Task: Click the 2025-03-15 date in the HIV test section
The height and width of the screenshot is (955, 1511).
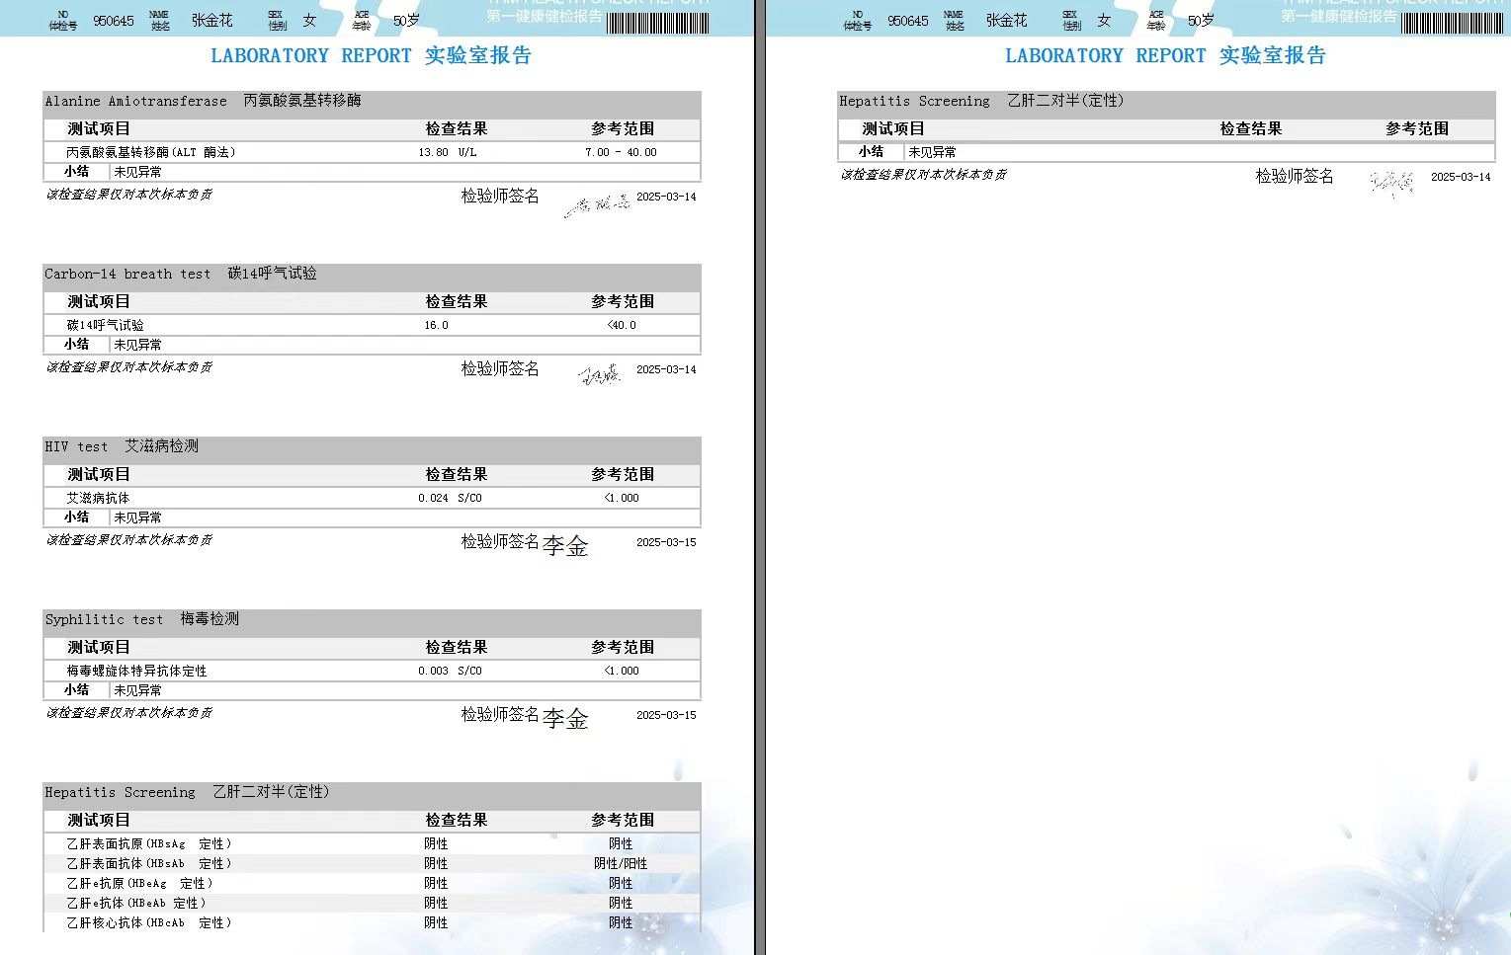Action: click(x=666, y=542)
